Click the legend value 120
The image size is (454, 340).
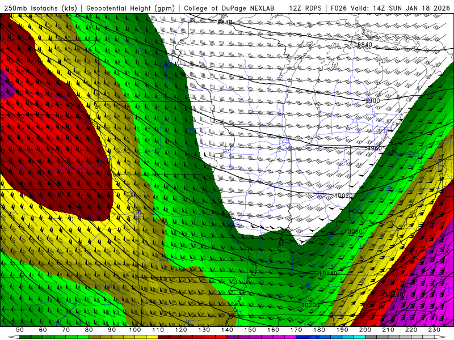(181, 330)
